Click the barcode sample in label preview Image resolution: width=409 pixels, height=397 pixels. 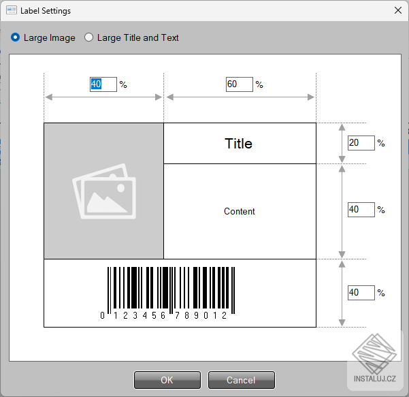click(x=167, y=293)
